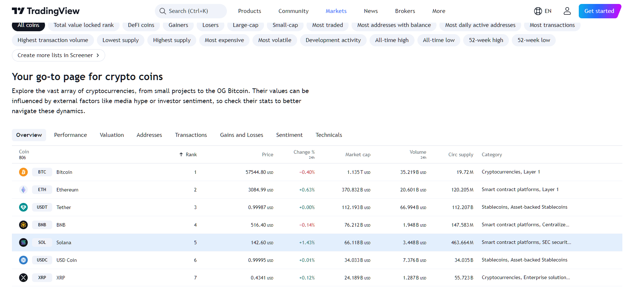
Task: Click the XRP coin logo
Action: coord(23,278)
